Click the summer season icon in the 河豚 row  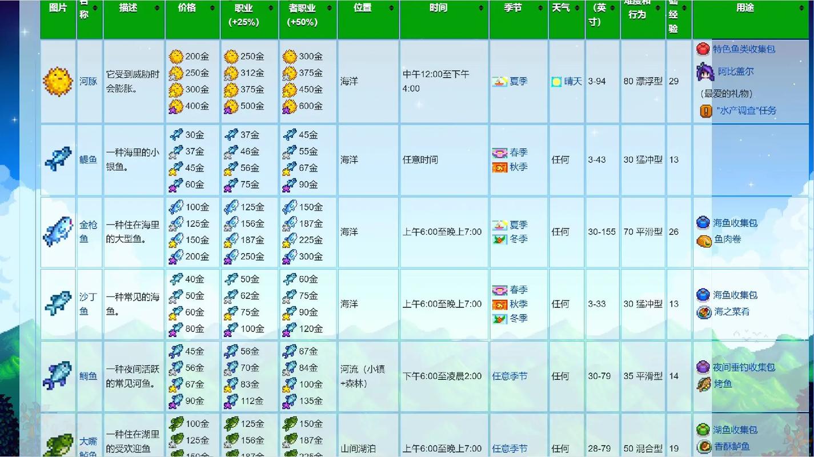coord(500,82)
